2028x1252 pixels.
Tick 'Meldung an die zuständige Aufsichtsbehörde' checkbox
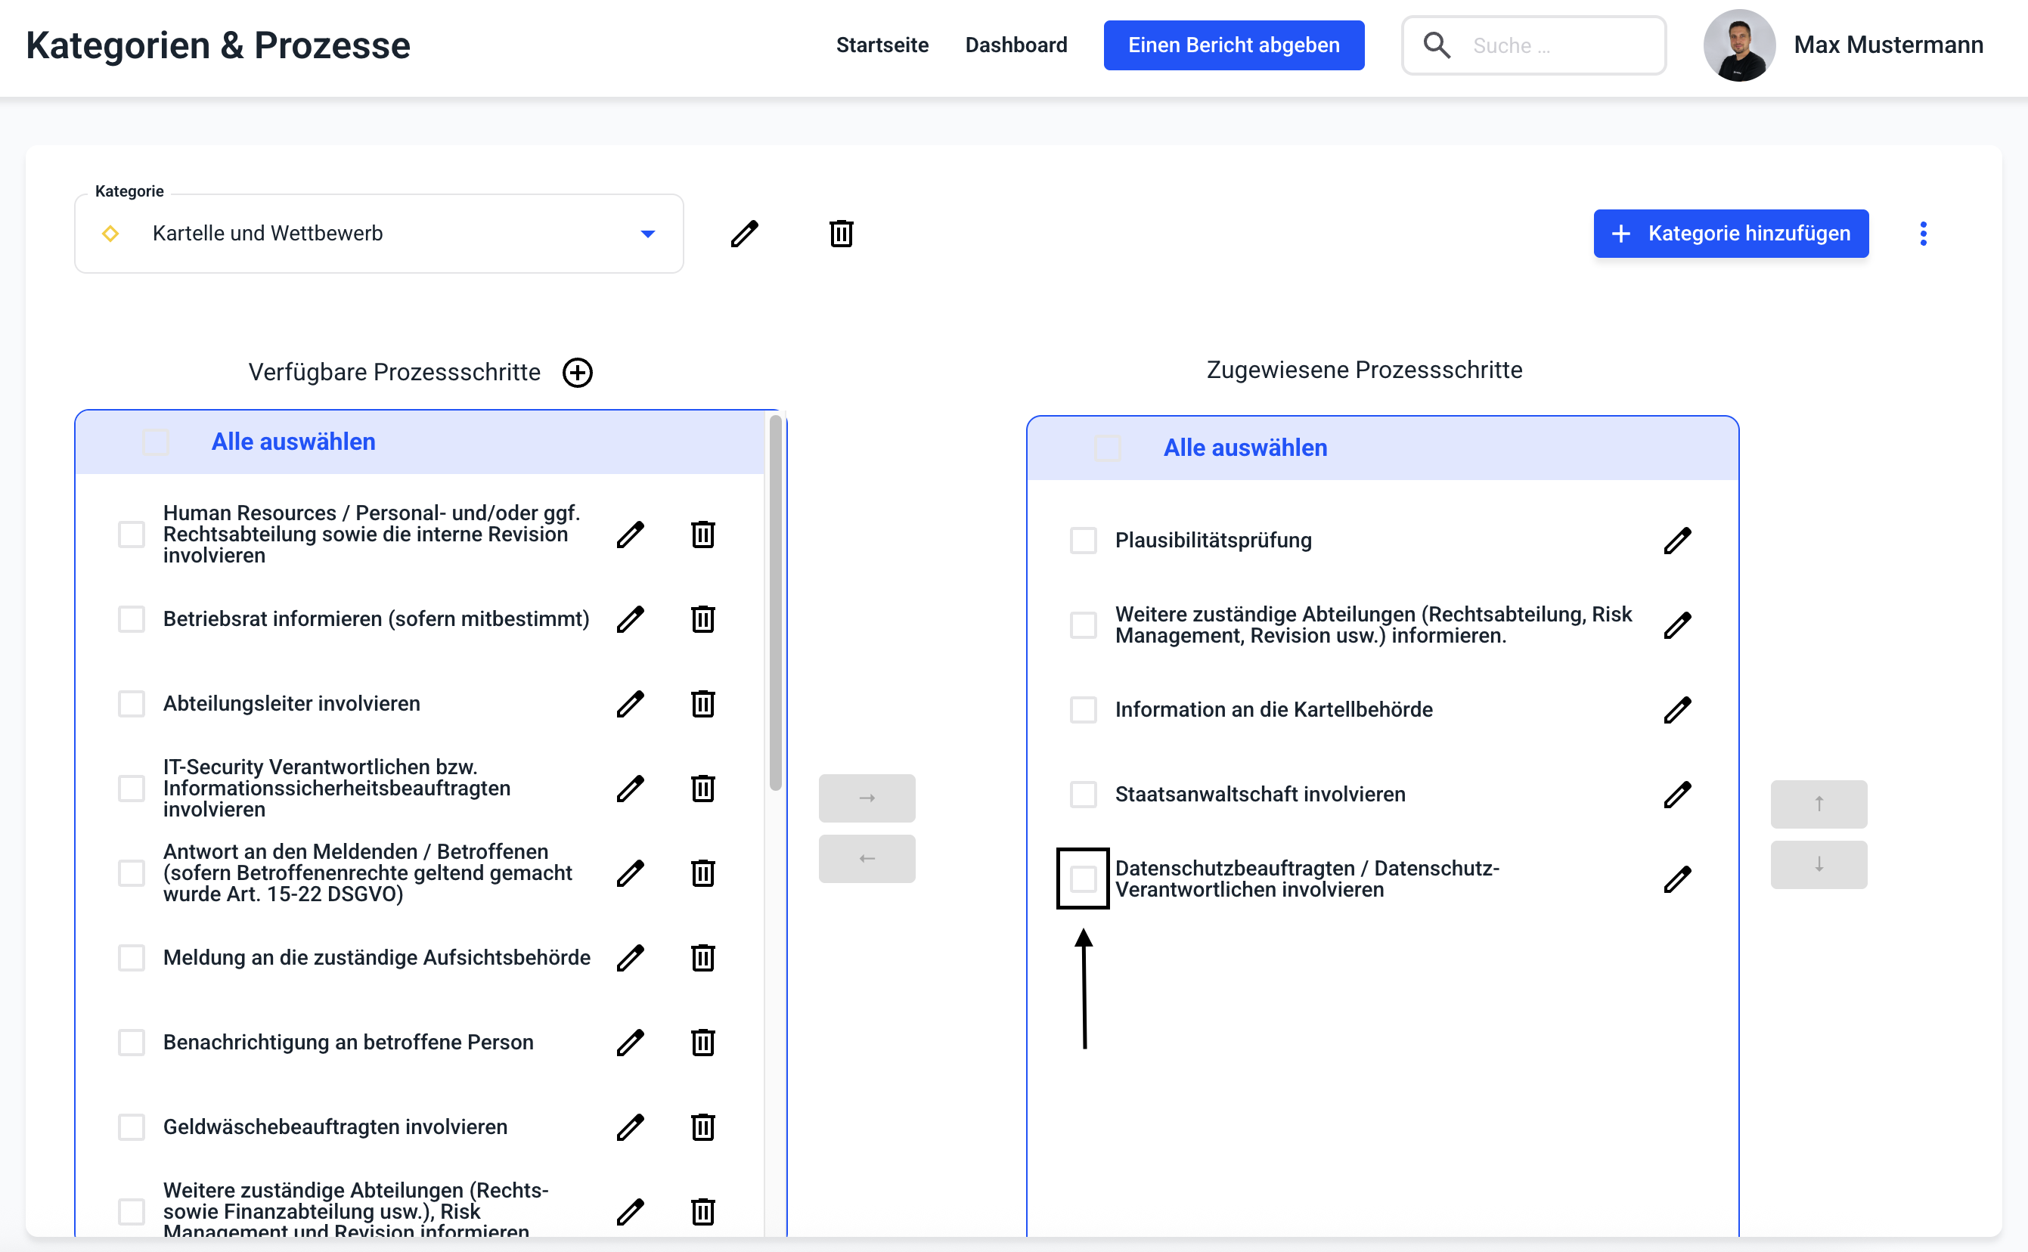[x=131, y=958]
